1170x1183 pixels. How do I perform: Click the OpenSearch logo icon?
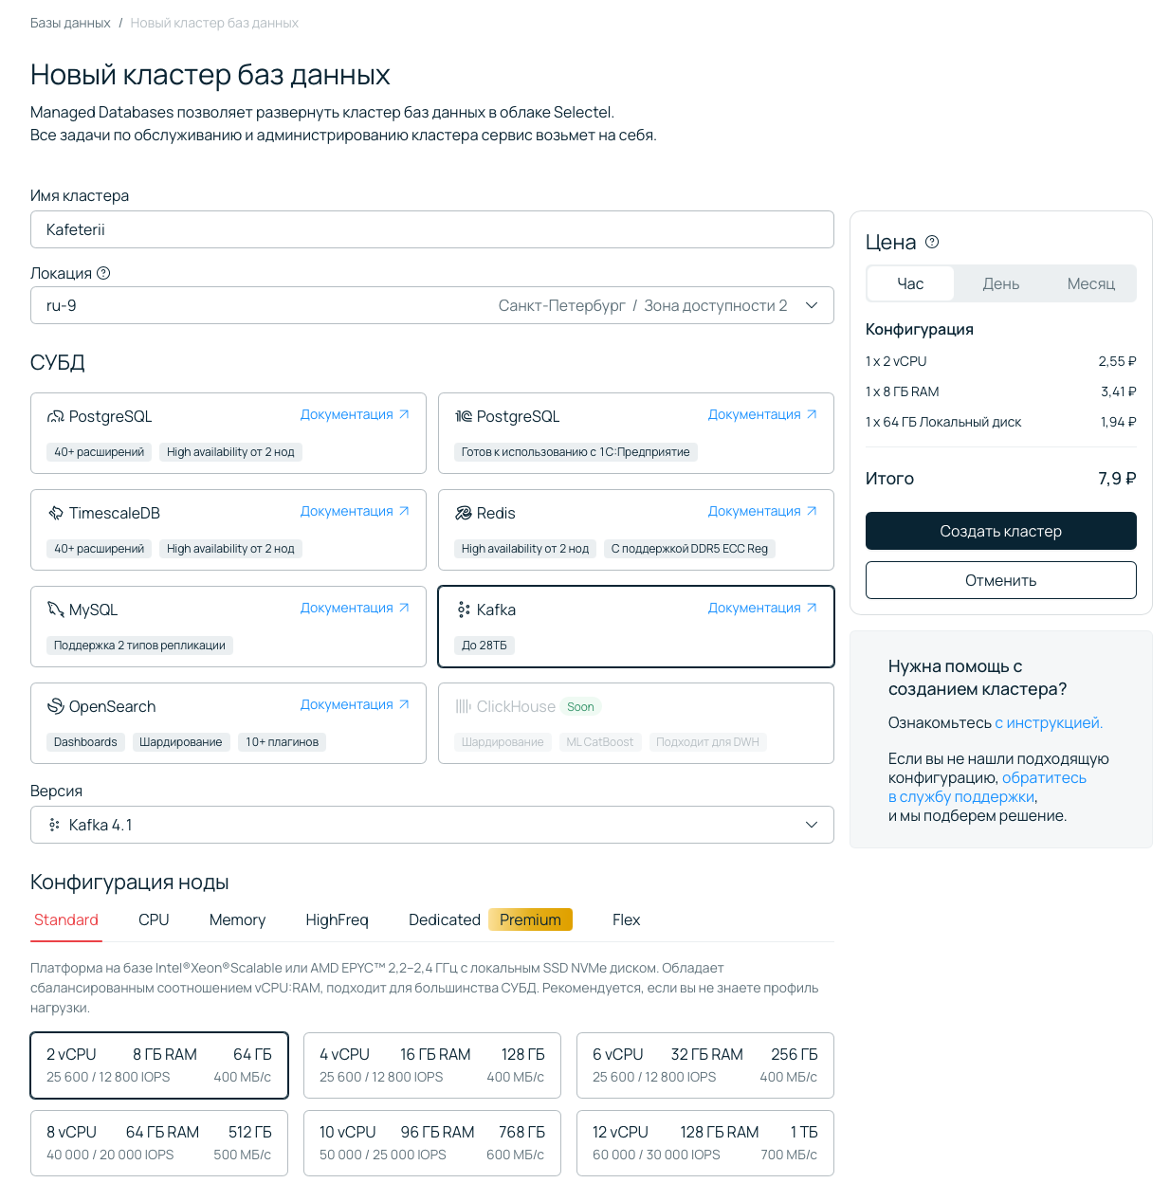click(56, 706)
